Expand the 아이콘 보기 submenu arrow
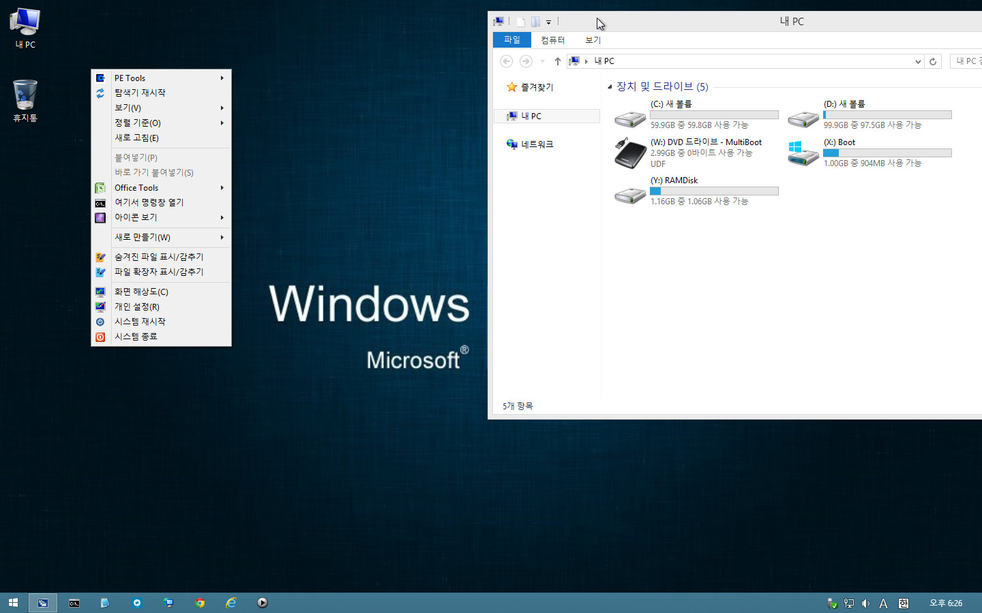The height and width of the screenshot is (613, 982). (x=222, y=217)
